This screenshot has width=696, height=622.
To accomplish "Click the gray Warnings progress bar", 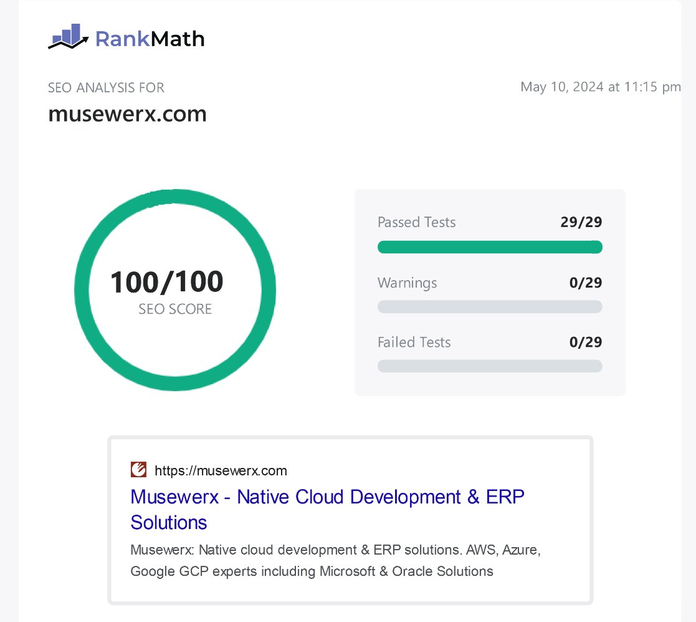I will tap(490, 307).
